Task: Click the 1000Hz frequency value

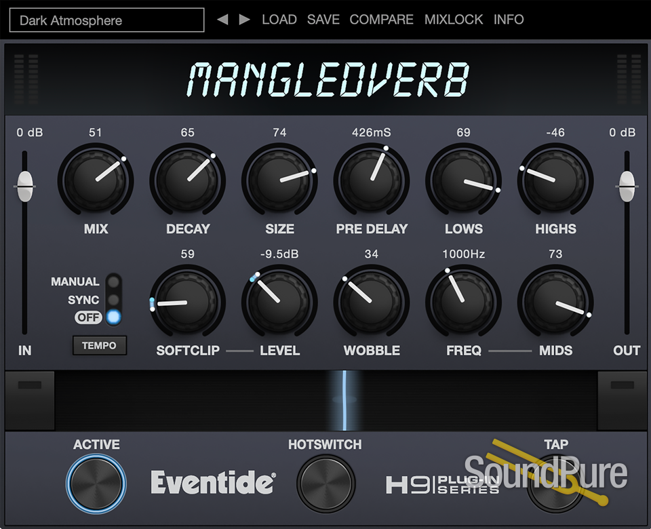Action: [464, 254]
